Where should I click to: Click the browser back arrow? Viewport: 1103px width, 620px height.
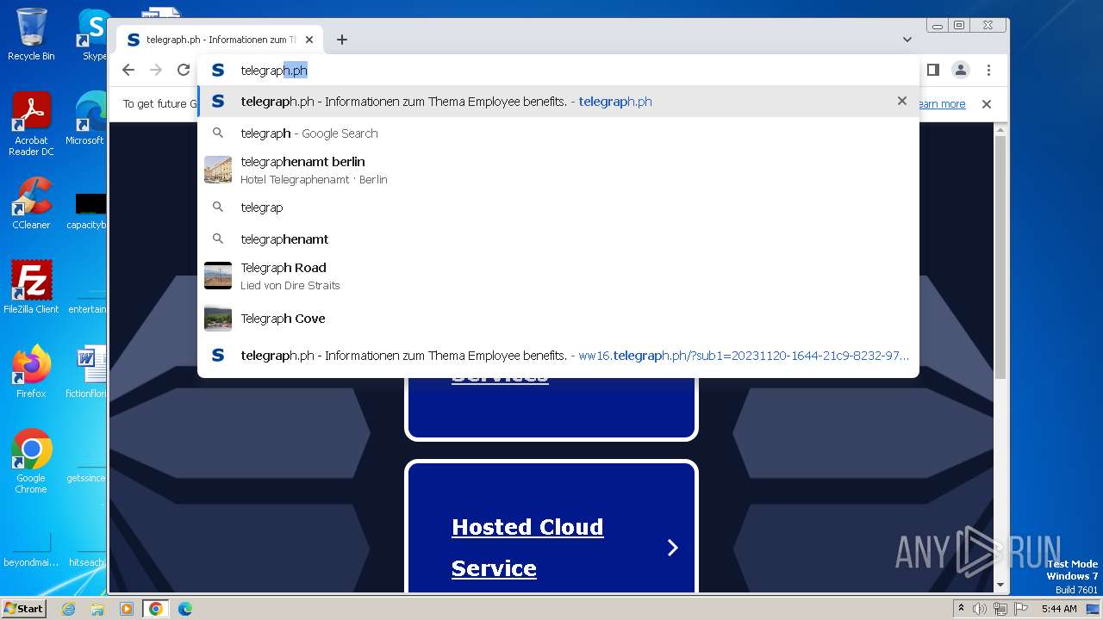128,70
